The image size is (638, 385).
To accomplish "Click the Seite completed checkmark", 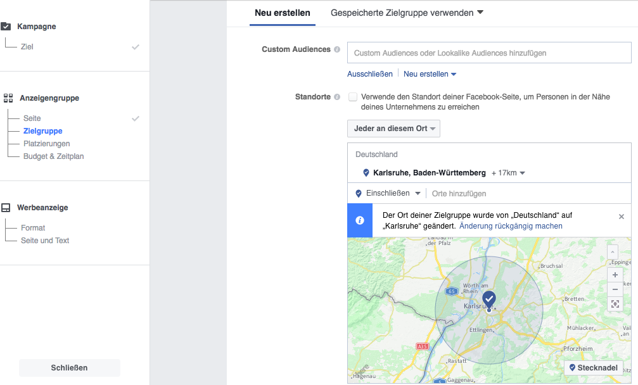I will point(136,118).
